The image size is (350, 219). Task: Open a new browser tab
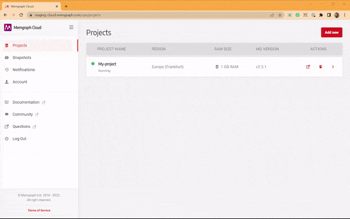point(66,6)
